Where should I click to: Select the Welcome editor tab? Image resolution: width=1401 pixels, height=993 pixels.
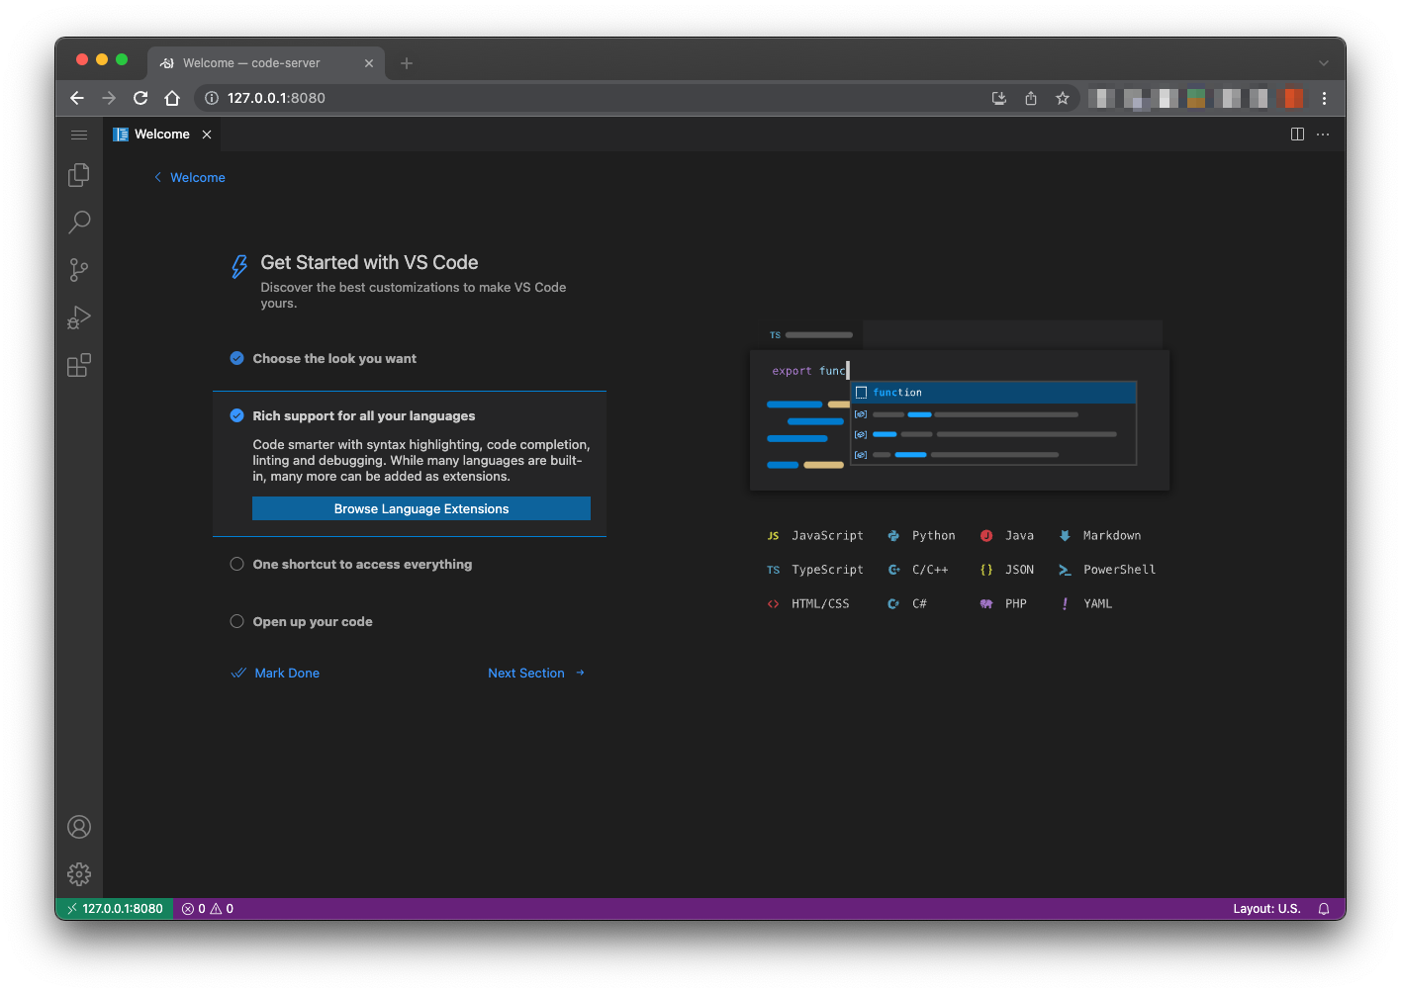[x=163, y=135]
